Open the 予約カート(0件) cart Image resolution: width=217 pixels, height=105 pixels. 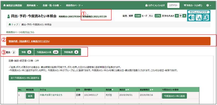193,5
